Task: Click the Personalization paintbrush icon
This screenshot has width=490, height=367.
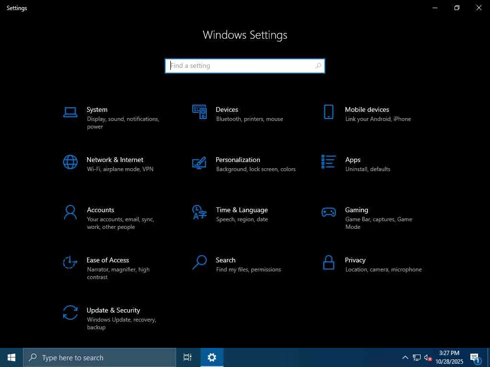Action: coord(199,162)
